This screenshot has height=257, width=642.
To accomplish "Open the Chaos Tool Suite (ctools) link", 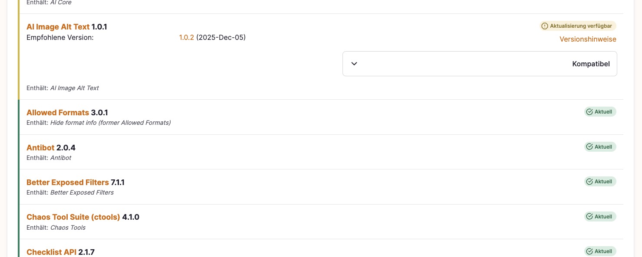I will pyautogui.click(x=73, y=217).
